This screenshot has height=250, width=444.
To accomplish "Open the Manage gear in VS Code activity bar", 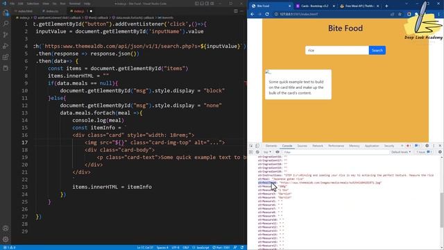I will click(6, 239).
